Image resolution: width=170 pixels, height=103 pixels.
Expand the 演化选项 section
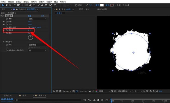tap(4, 42)
